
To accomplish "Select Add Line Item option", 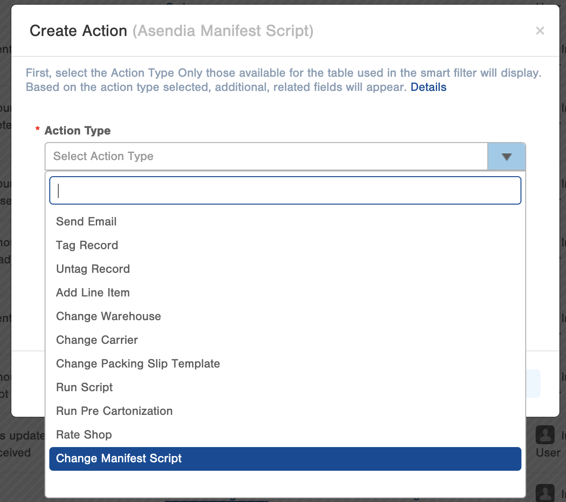I will [285, 293].
